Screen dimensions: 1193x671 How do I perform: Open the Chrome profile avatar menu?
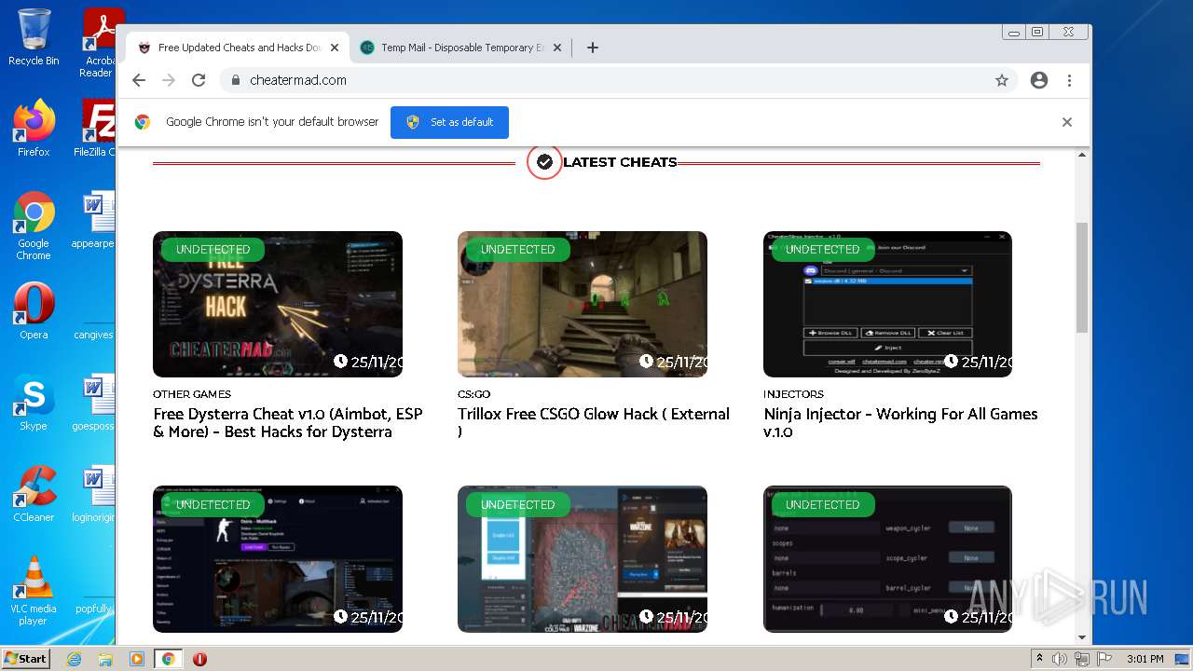1039,80
